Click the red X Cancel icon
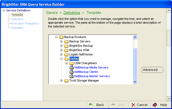The height and width of the screenshot is (109, 172). pos(133,105)
